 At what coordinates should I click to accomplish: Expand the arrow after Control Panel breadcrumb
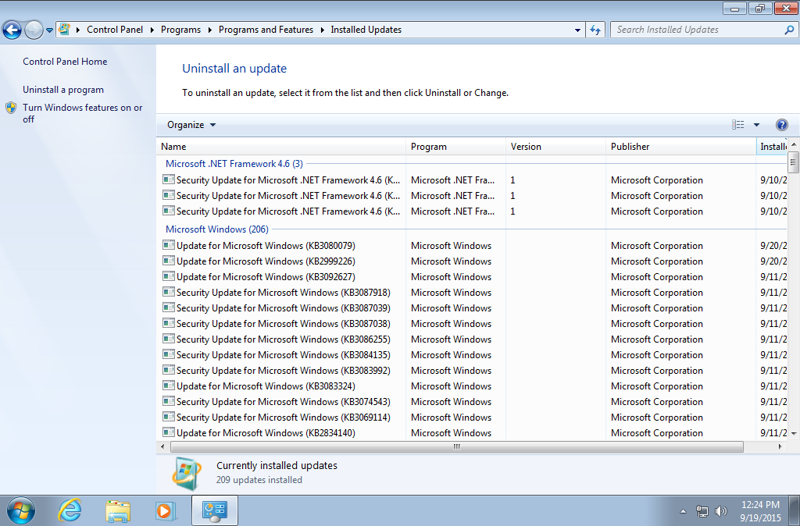(152, 30)
